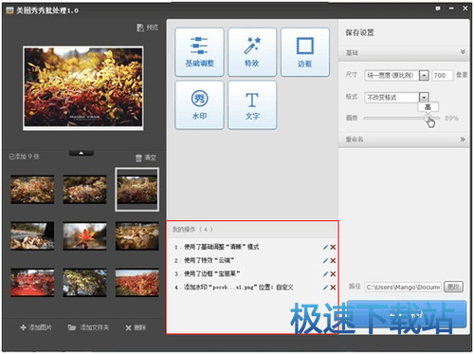Delete operation 3 边框 with red X
This screenshot has width=474, height=354.
coord(333,274)
